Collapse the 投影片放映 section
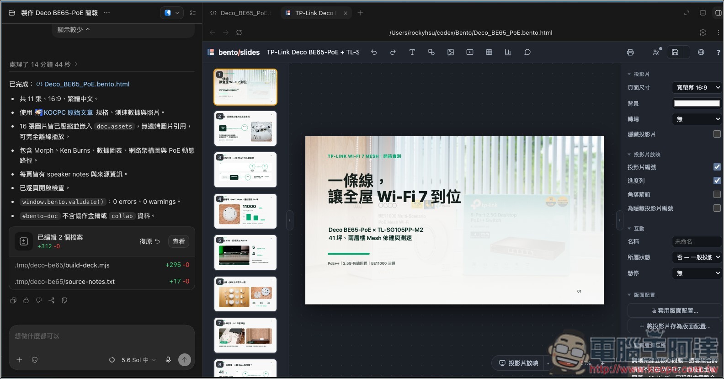The width and height of the screenshot is (724, 379). point(644,155)
